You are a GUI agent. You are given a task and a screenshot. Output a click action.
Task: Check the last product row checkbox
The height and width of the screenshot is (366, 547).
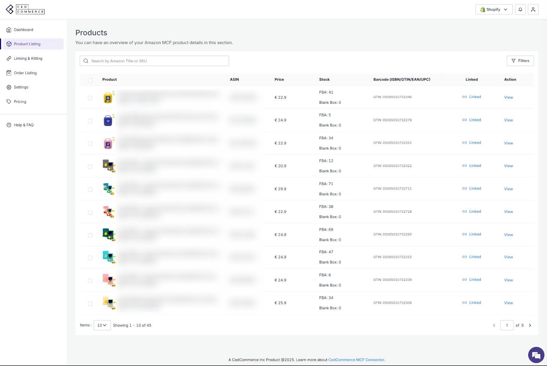(x=90, y=303)
